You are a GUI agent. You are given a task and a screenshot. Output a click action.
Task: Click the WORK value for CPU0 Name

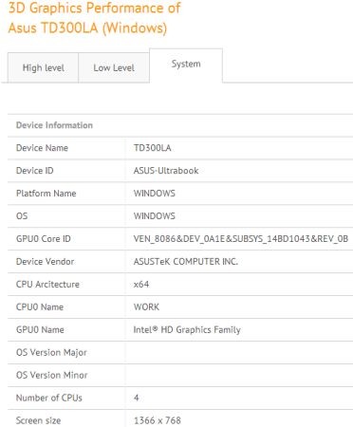(146, 307)
